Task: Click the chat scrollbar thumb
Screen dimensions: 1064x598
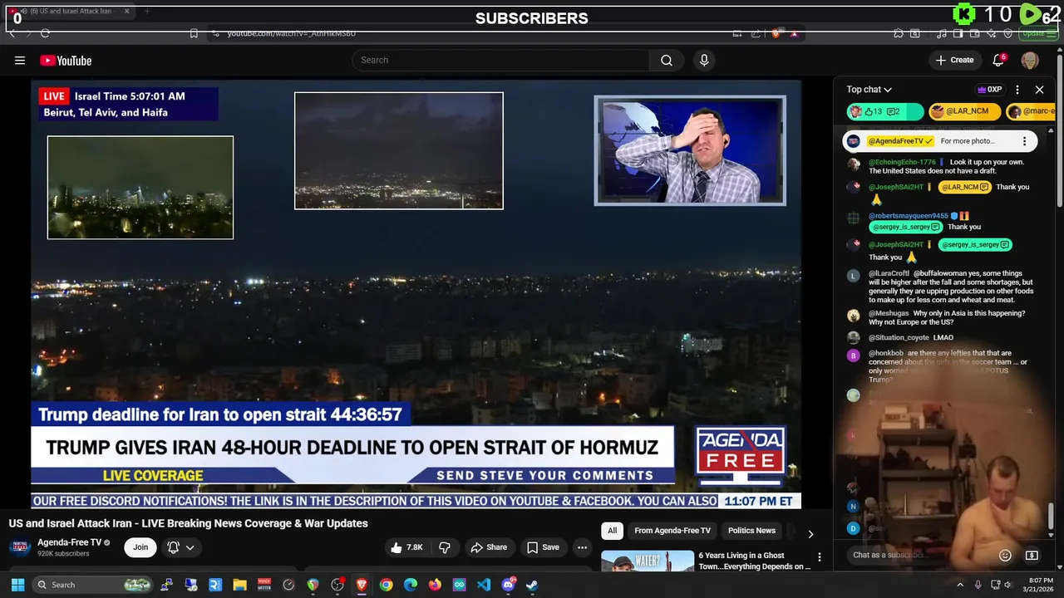Action: pyautogui.click(x=1051, y=515)
